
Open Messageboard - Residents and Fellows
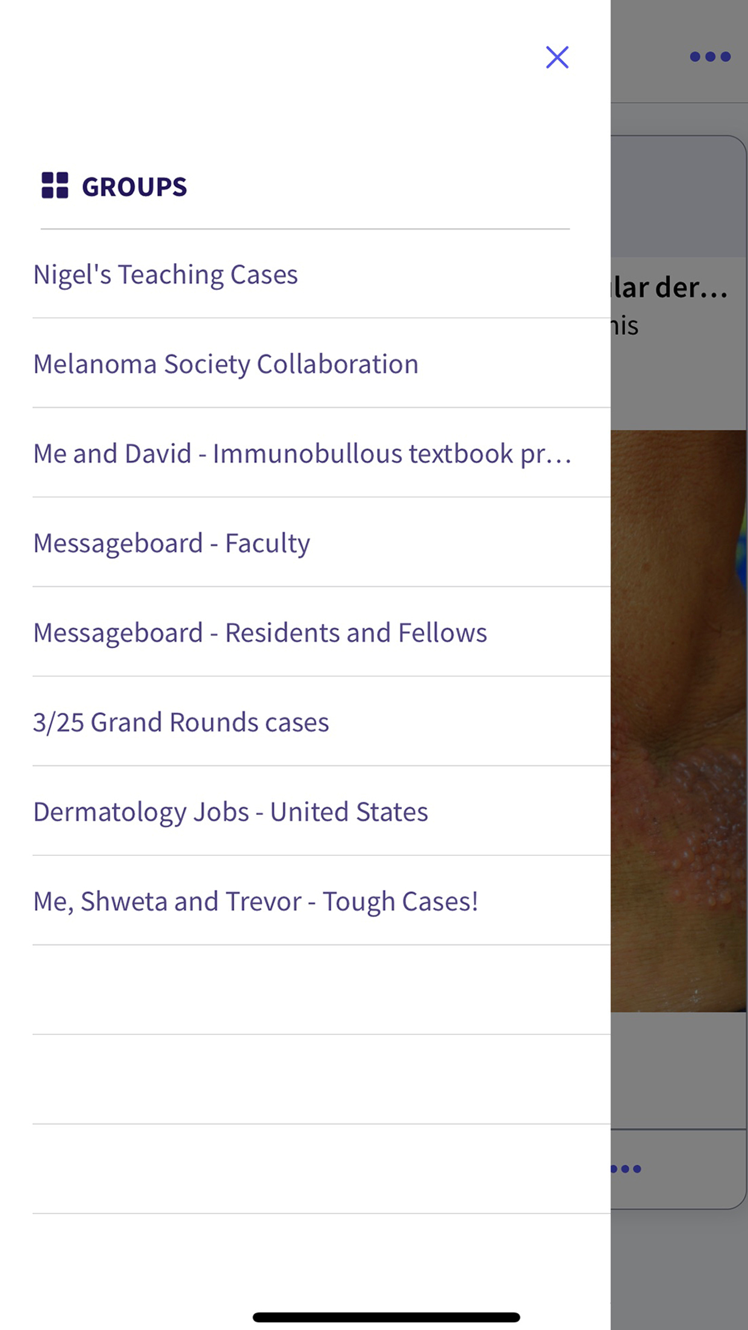click(260, 632)
